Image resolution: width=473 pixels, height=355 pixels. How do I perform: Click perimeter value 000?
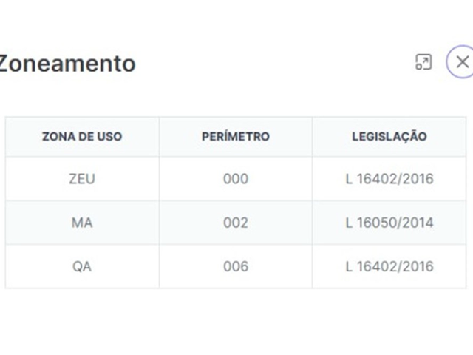[x=235, y=179]
